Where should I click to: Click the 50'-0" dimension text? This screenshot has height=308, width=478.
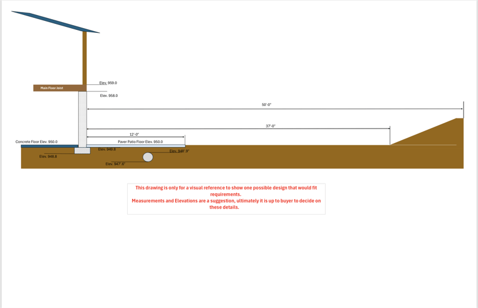point(266,105)
